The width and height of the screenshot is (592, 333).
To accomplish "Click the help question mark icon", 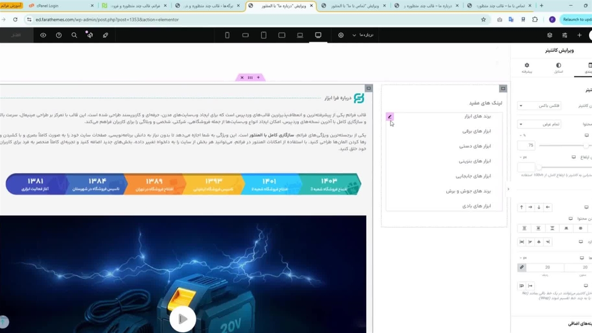I will [x=59, y=35].
